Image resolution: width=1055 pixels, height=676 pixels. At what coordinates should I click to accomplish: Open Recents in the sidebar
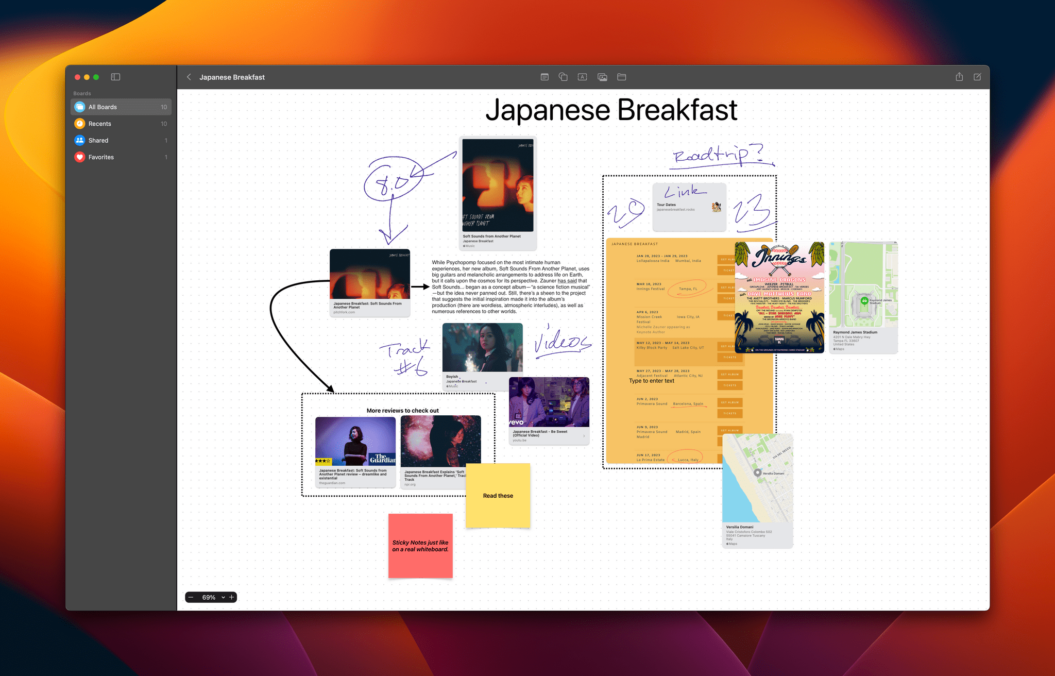click(x=121, y=124)
